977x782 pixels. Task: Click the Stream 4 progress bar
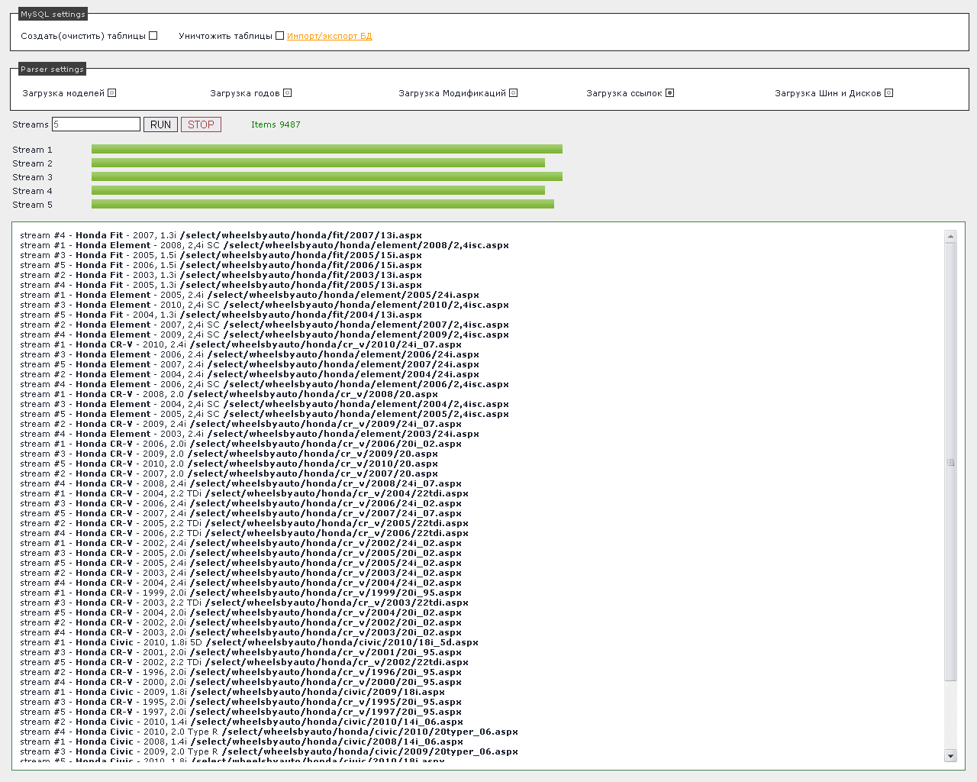318,190
